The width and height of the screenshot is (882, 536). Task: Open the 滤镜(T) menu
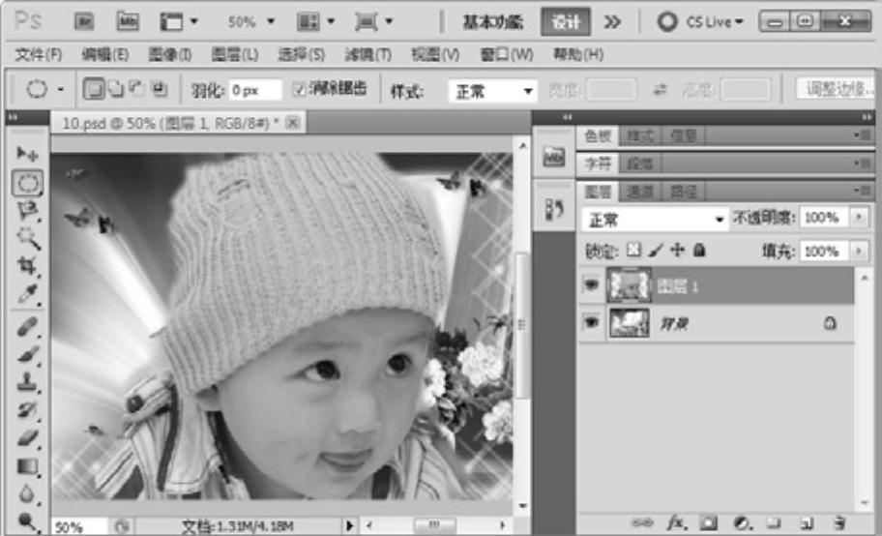click(367, 54)
